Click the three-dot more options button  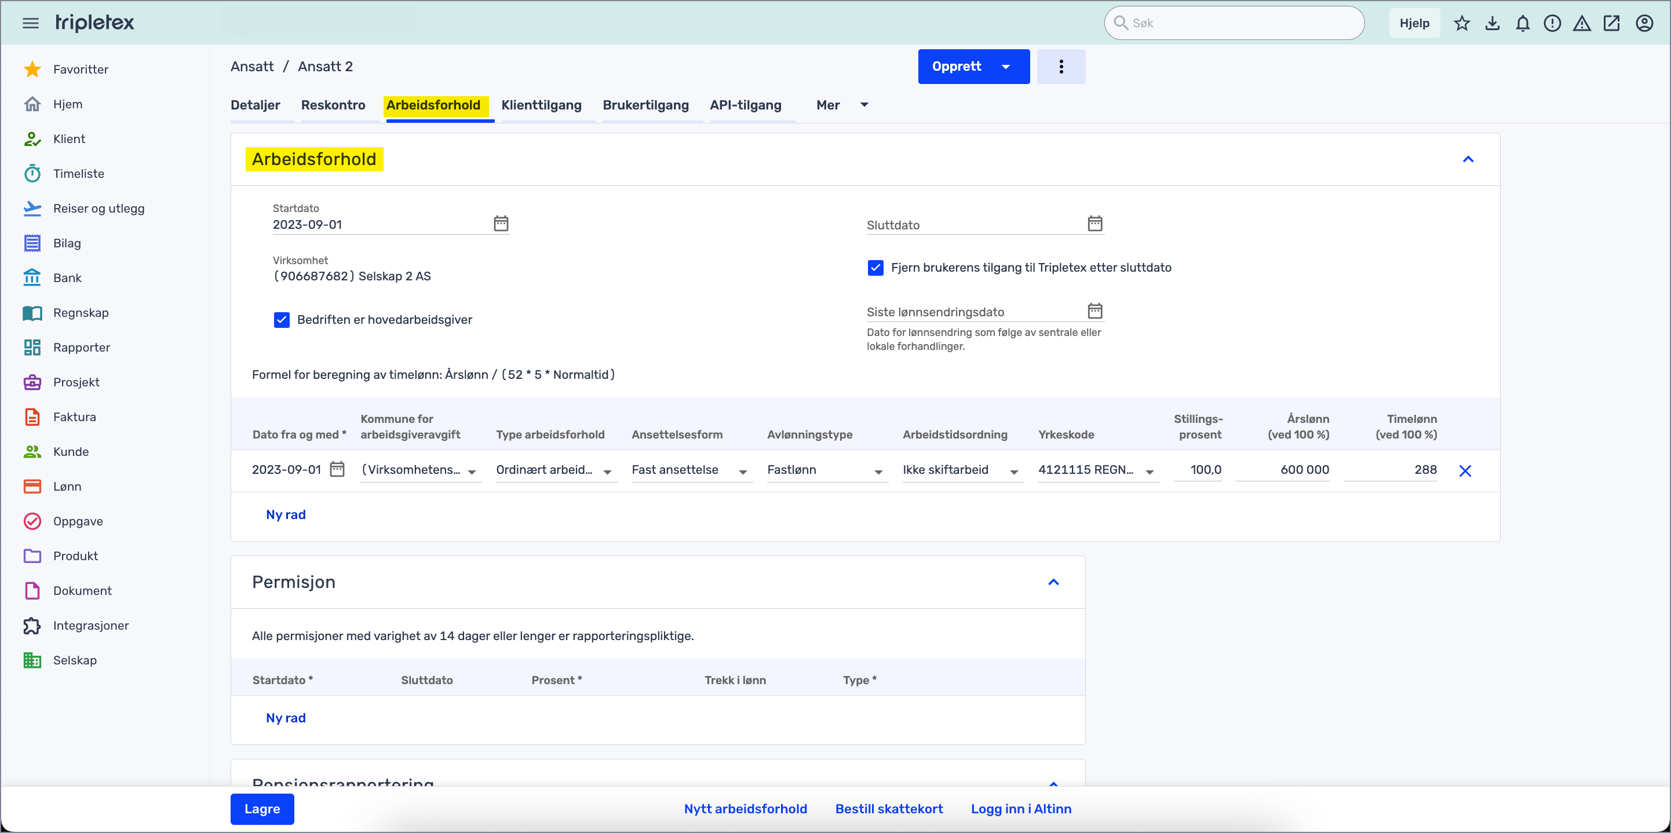(1060, 66)
